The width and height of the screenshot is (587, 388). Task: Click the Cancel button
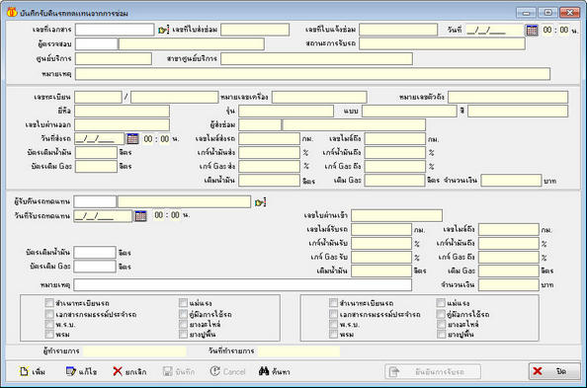[x=227, y=371]
